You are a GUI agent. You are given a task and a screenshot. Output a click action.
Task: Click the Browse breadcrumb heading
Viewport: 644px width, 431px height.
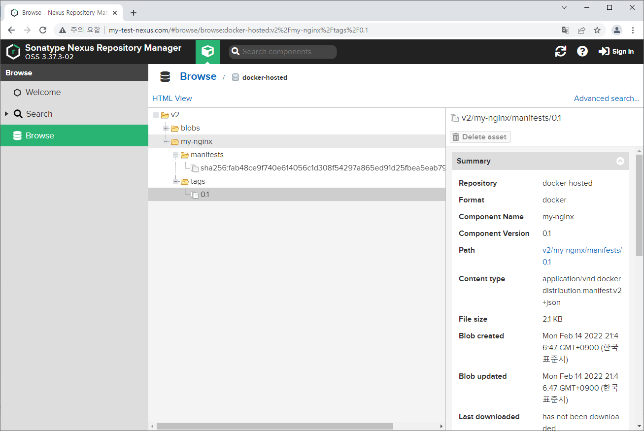point(198,76)
